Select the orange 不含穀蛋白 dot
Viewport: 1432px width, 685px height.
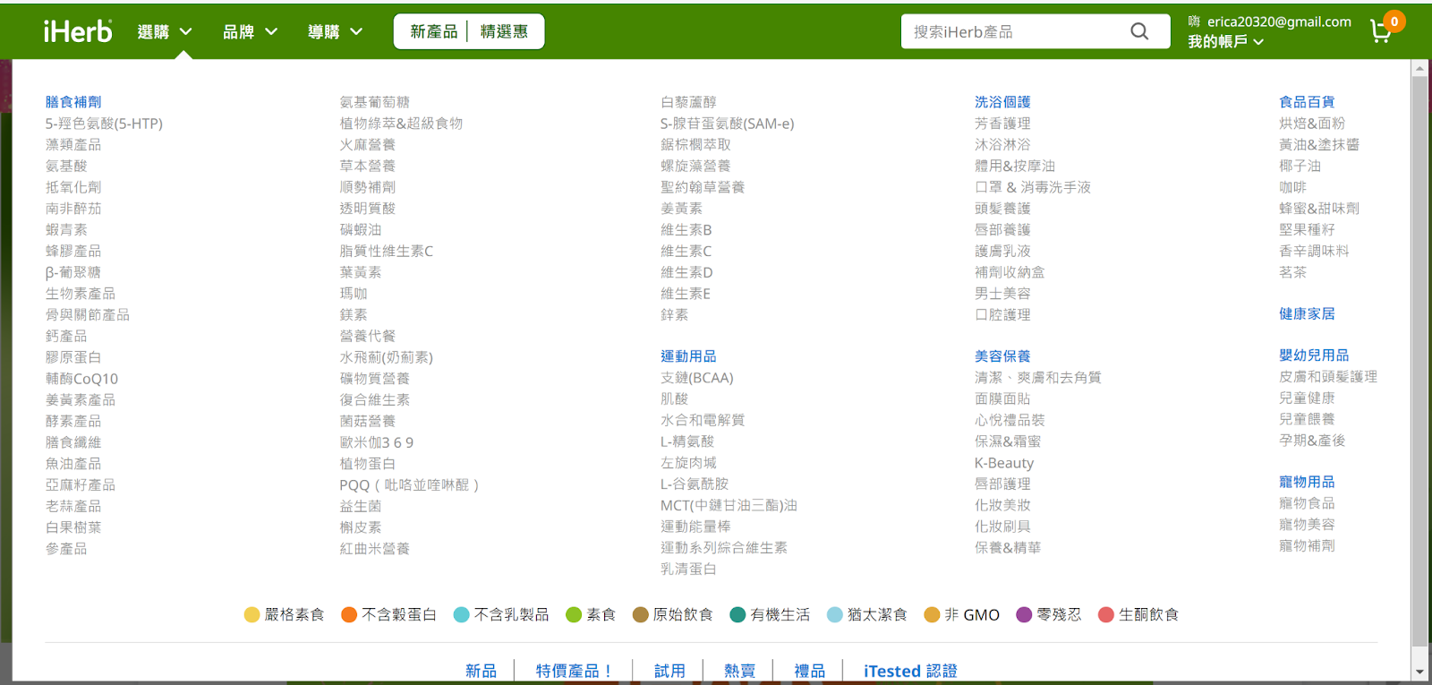point(349,614)
